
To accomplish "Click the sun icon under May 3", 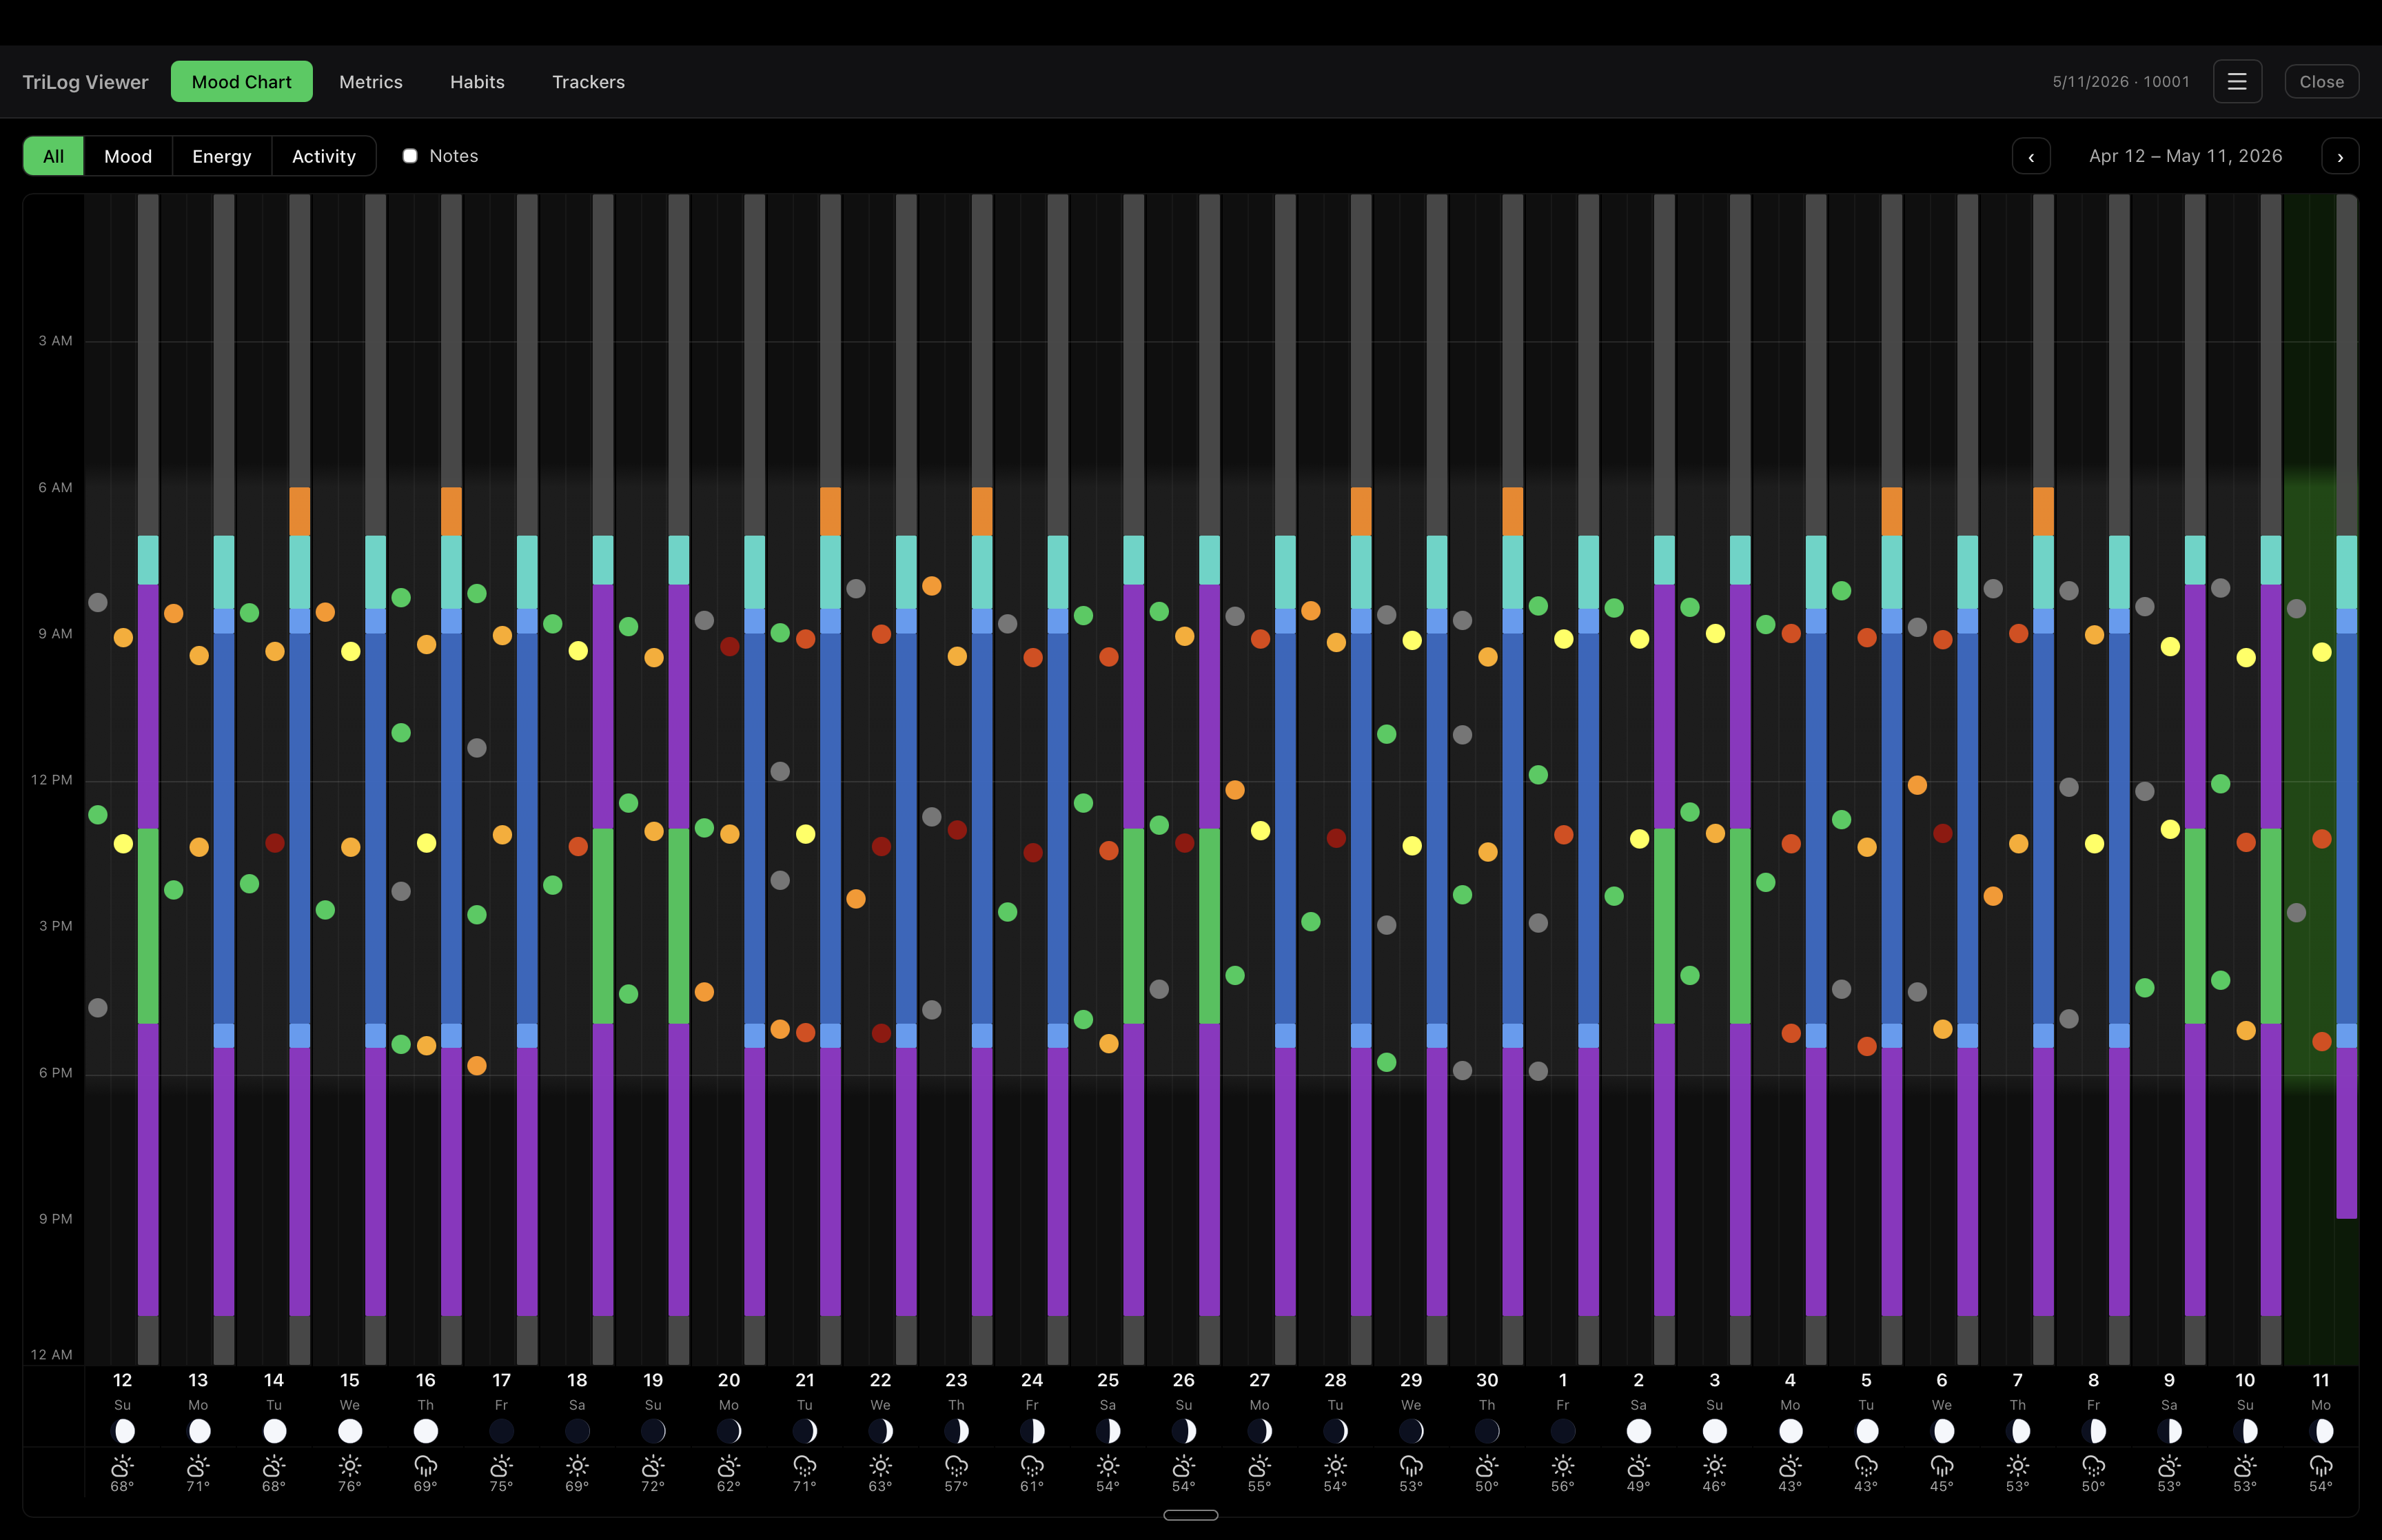I will click(1714, 1466).
